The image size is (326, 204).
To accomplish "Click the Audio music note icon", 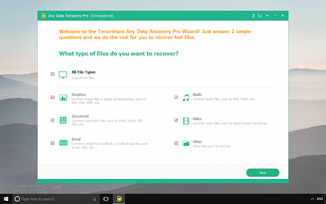I will point(186,98).
